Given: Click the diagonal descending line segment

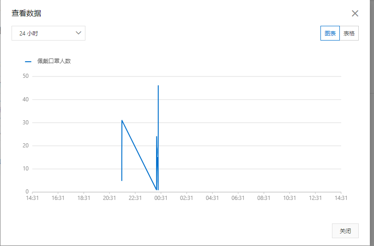Looking at the screenshot, I should [139, 155].
